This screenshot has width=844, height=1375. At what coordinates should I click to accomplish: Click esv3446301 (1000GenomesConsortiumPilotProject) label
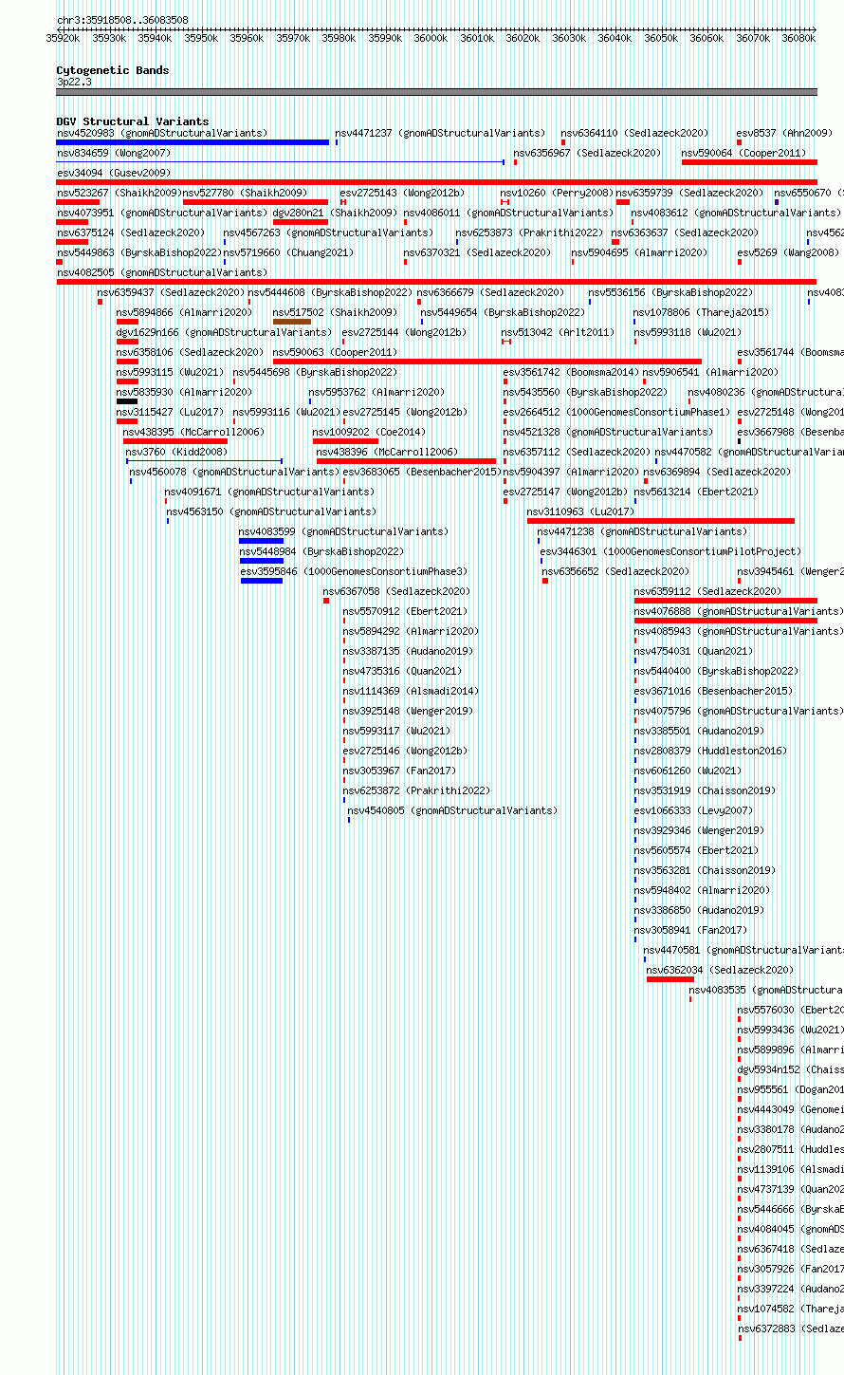tap(670, 551)
